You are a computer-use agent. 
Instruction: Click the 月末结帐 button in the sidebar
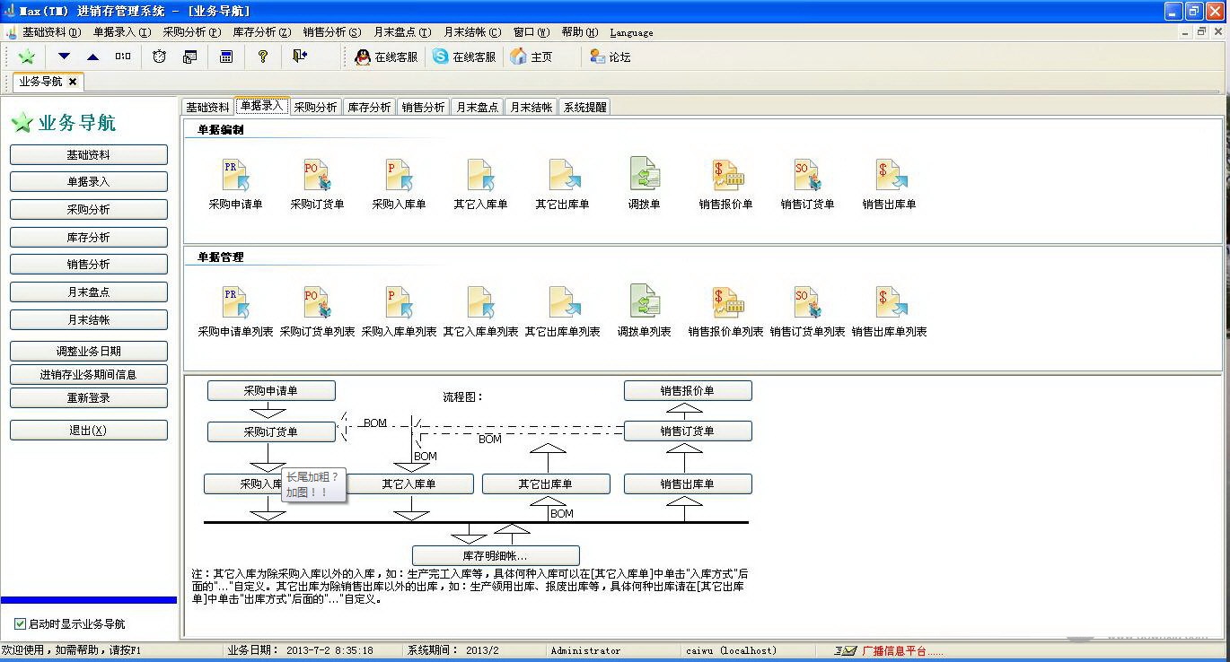(x=89, y=320)
